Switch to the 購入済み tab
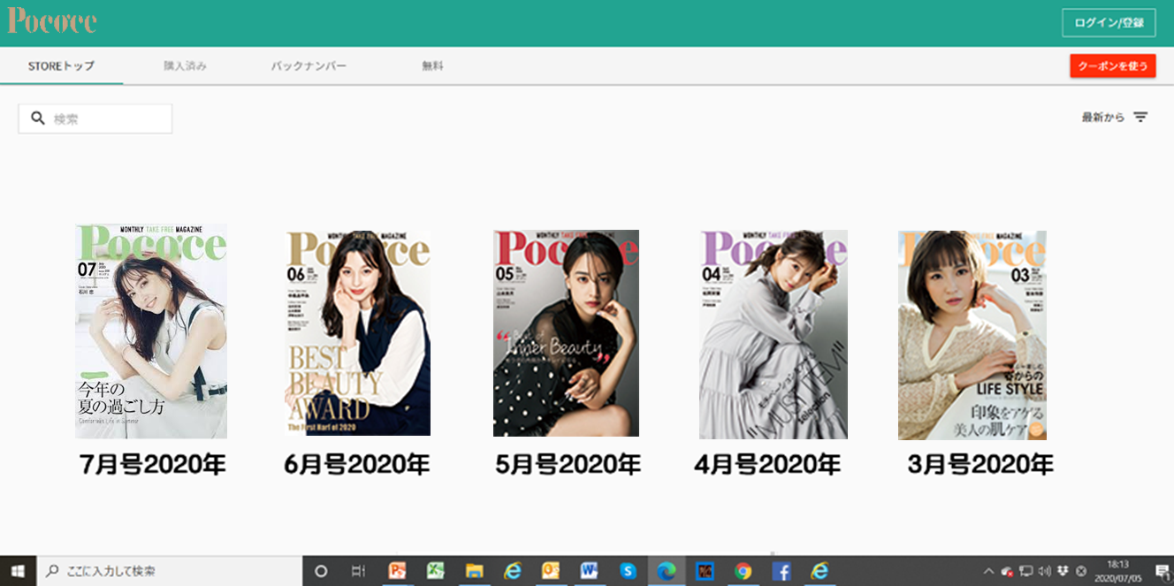 tap(185, 66)
